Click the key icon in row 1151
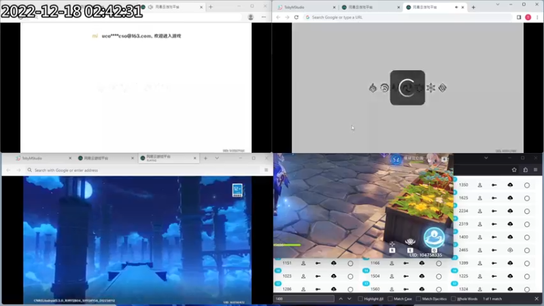Viewport: 544px width, 306px height. 318,263
